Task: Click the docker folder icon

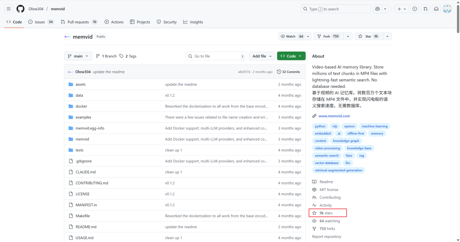Action: (x=71, y=106)
